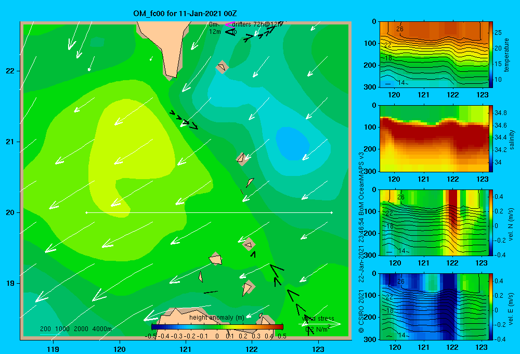The image size is (520, 354).
Task: Click the '-0.5' label on height anomaly bar
Action: (x=150, y=336)
